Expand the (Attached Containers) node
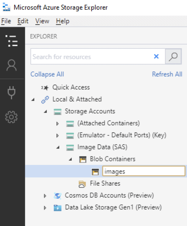187x226 pixels. tap(58, 124)
